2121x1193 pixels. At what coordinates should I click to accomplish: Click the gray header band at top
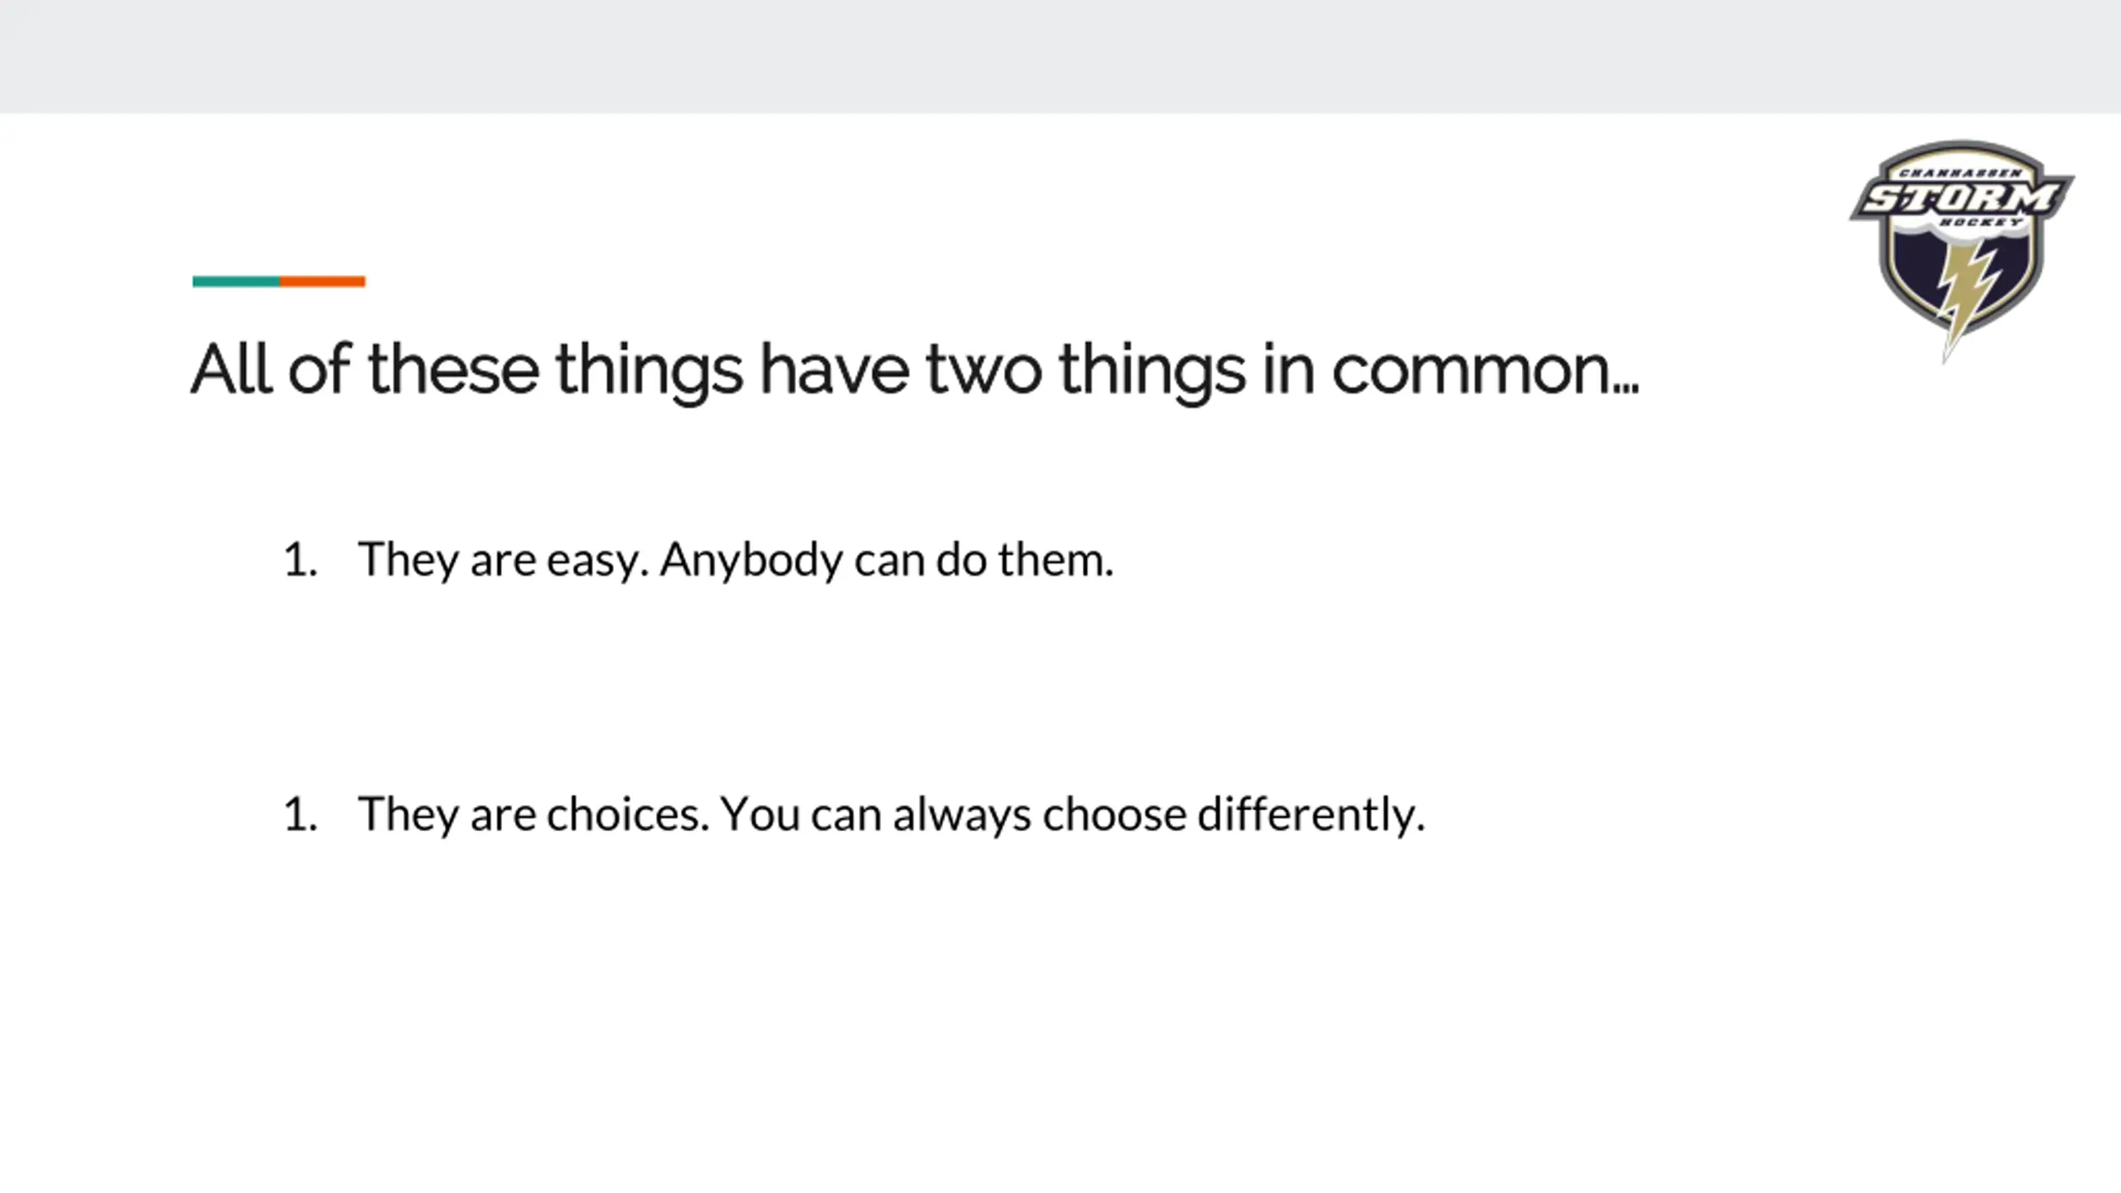pyautogui.click(x=1060, y=56)
